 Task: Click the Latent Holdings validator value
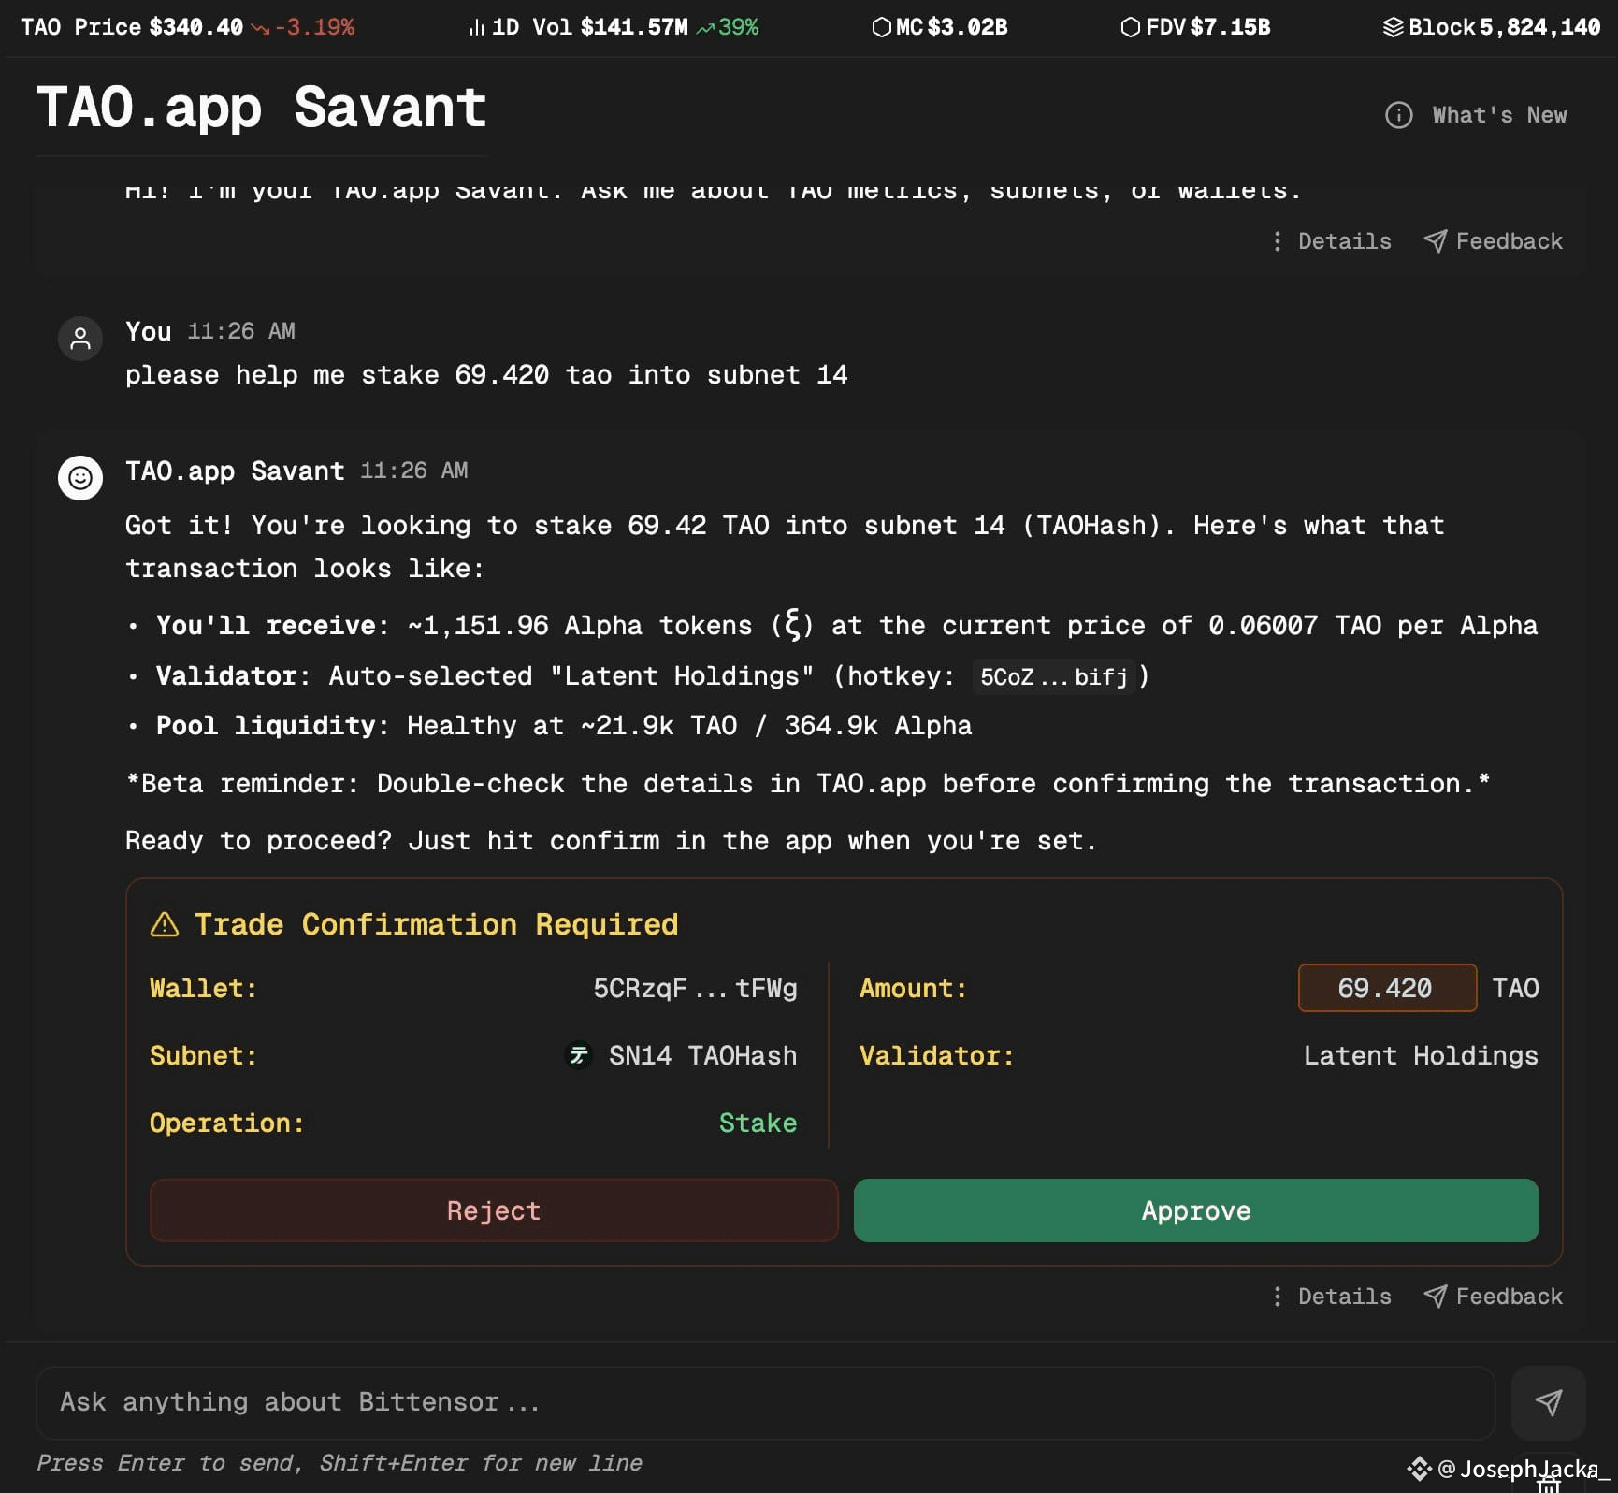[x=1421, y=1055]
